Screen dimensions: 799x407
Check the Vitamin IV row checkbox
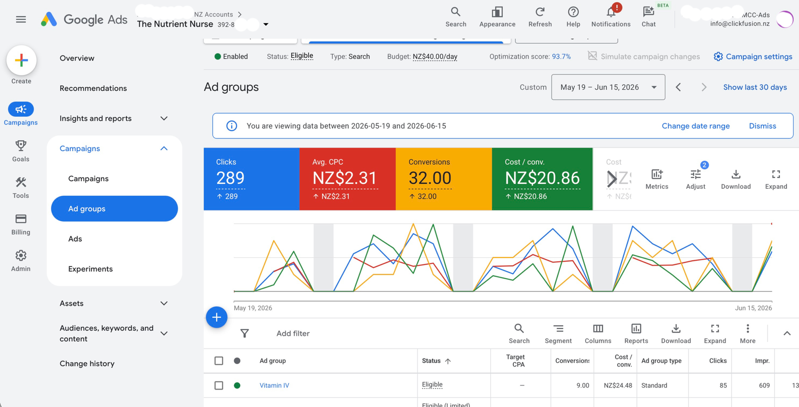click(219, 386)
